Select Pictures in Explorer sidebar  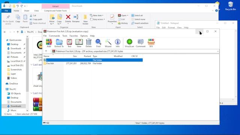[14, 57]
